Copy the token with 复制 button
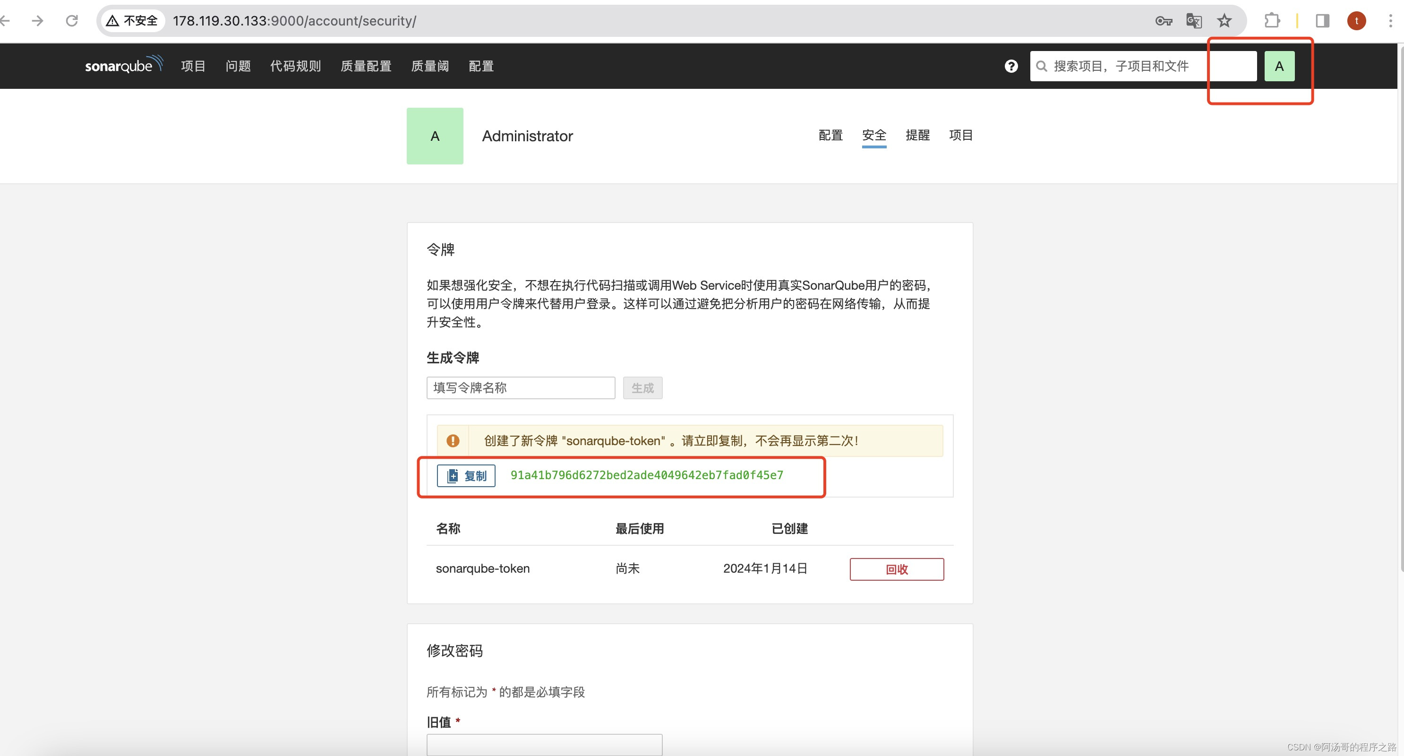The height and width of the screenshot is (756, 1404). [466, 476]
